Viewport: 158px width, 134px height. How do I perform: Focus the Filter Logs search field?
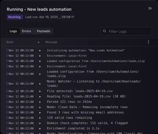tap(126, 31)
